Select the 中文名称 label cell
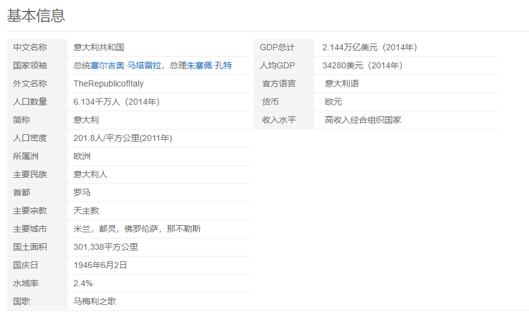The height and width of the screenshot is (317, 529). pyautogui.click(x=38, y=48)
